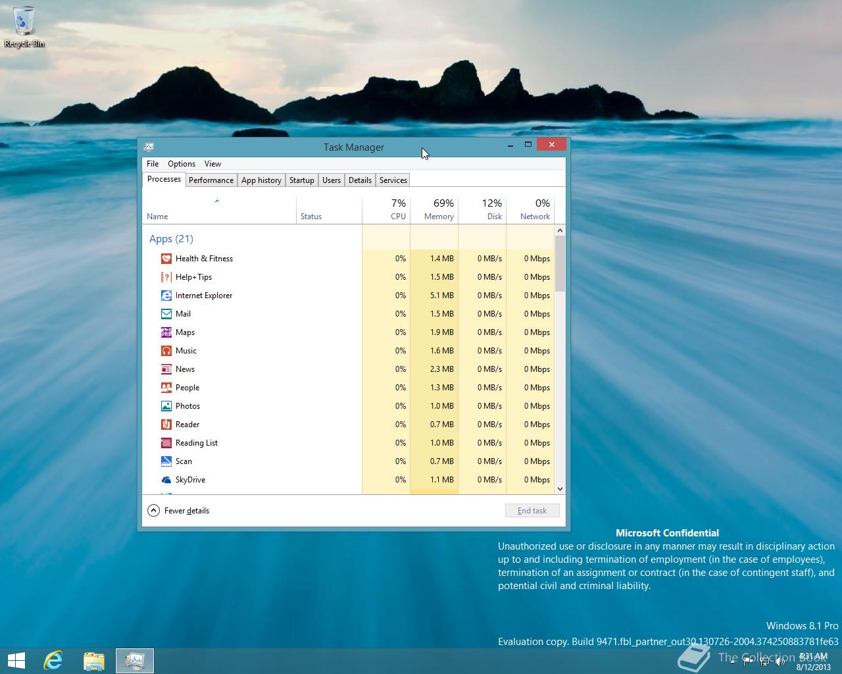Select the Music app headphones icon
842x674 pixels.
coord(166,351)
